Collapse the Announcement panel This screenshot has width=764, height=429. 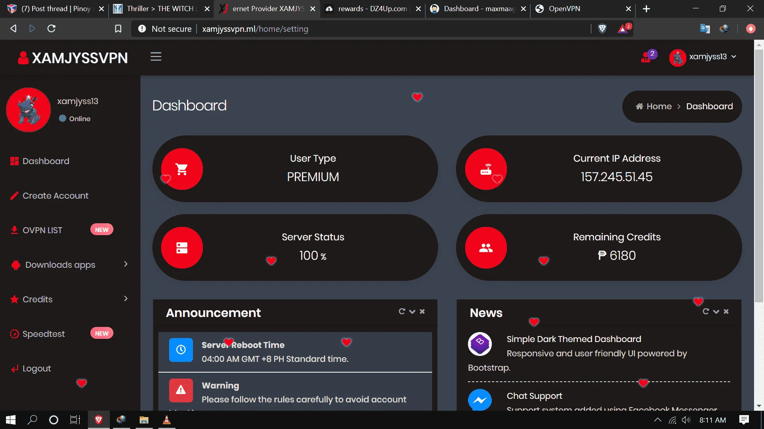click(x=412, y=312)
